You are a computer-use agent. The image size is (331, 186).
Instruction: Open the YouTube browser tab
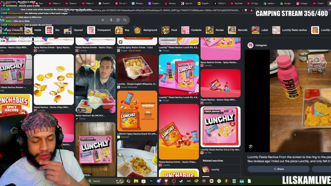tap(236, 3)
